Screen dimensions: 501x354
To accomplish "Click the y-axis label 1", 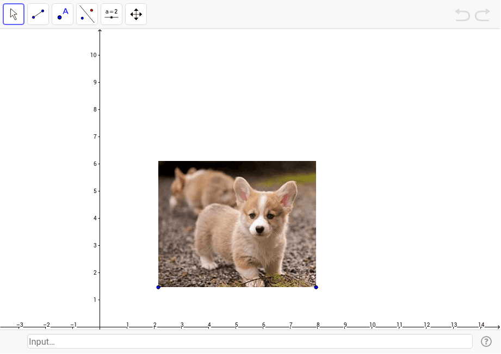I will point(95,300).
